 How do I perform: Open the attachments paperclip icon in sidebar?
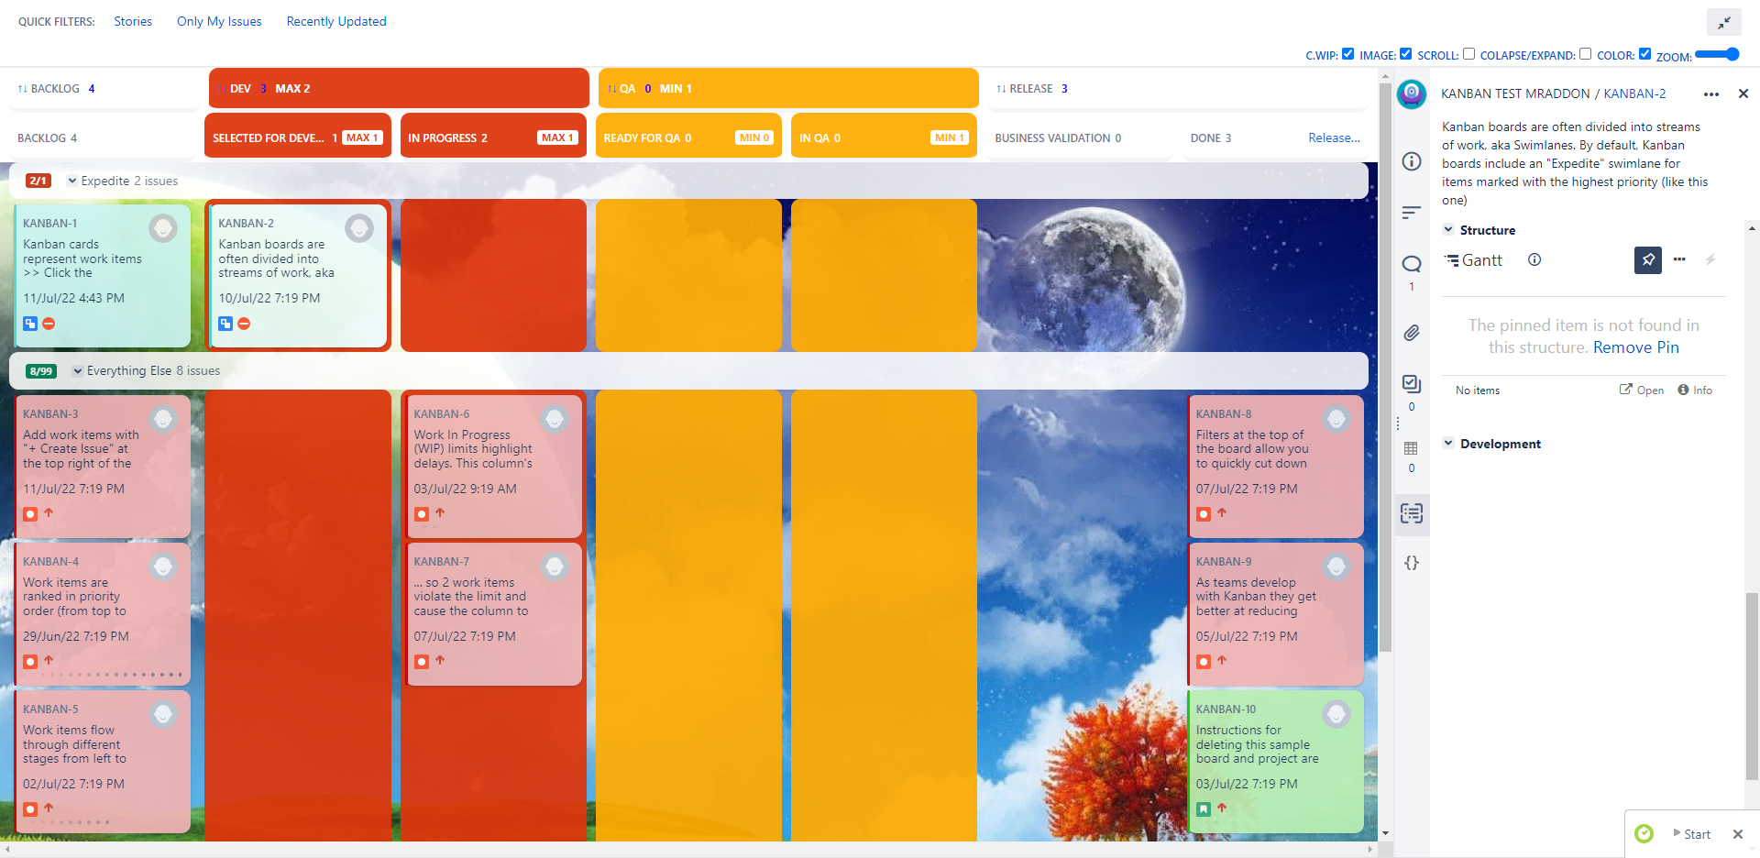pos(1412,333)
